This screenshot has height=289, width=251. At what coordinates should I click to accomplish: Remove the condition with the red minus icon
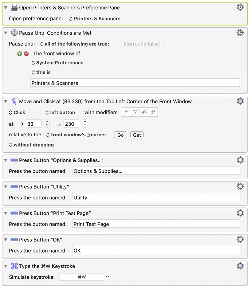coord(26,54)
